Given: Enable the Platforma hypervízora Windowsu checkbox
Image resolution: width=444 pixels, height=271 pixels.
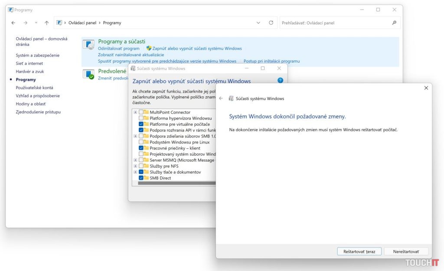Looking at the screenshot, I should (x=141, y=118).
